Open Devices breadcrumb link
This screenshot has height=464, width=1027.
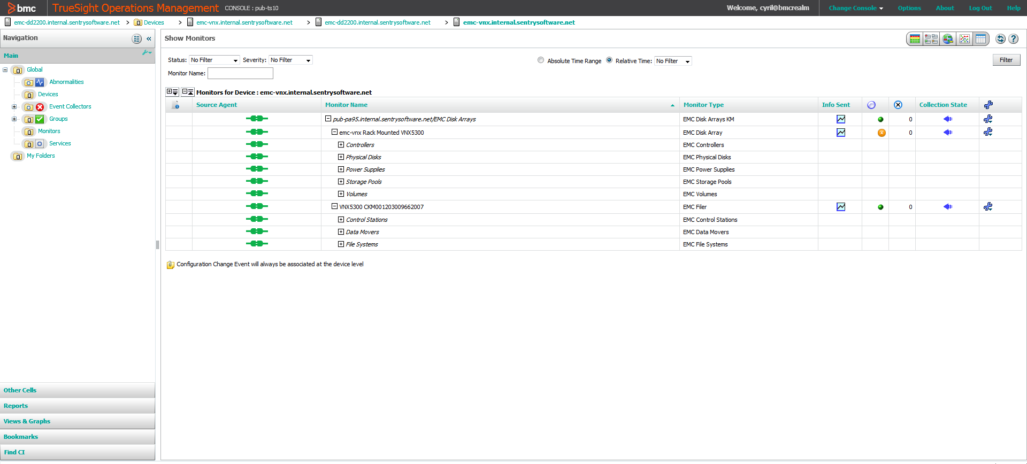coord(154,22)
